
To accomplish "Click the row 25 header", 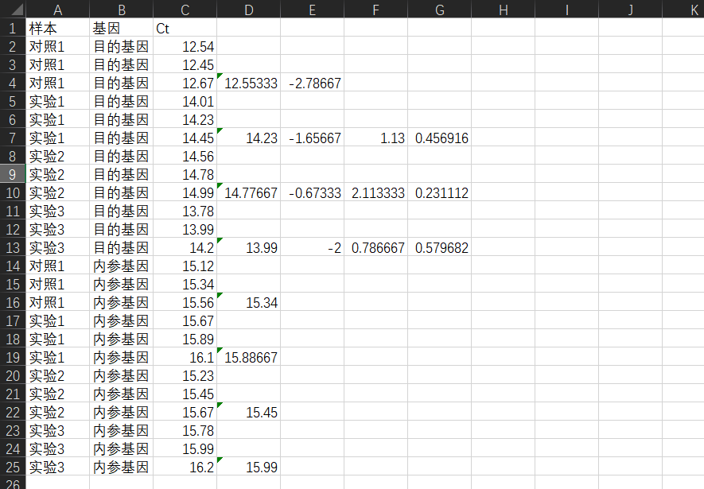I will (12, 467).
